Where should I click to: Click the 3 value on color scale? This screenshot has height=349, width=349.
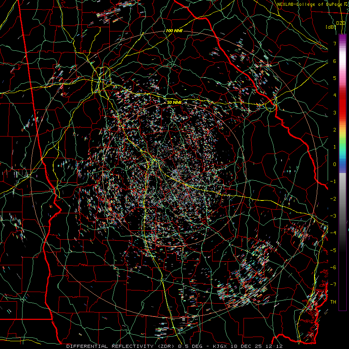[x=335, y=112]
